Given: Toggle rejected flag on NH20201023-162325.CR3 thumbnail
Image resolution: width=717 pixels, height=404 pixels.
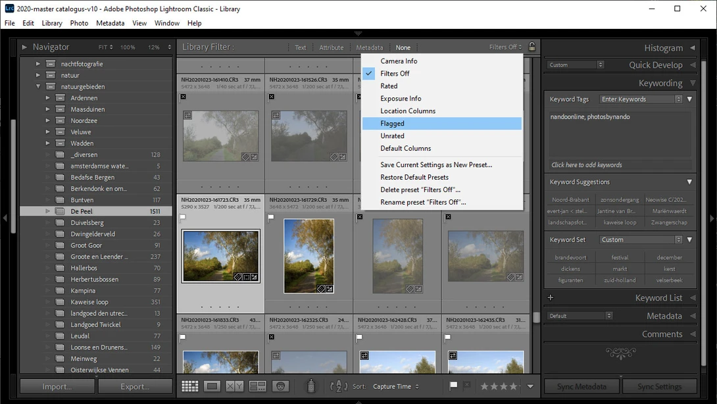Looking at the screenshot, I should pos(271,337).
